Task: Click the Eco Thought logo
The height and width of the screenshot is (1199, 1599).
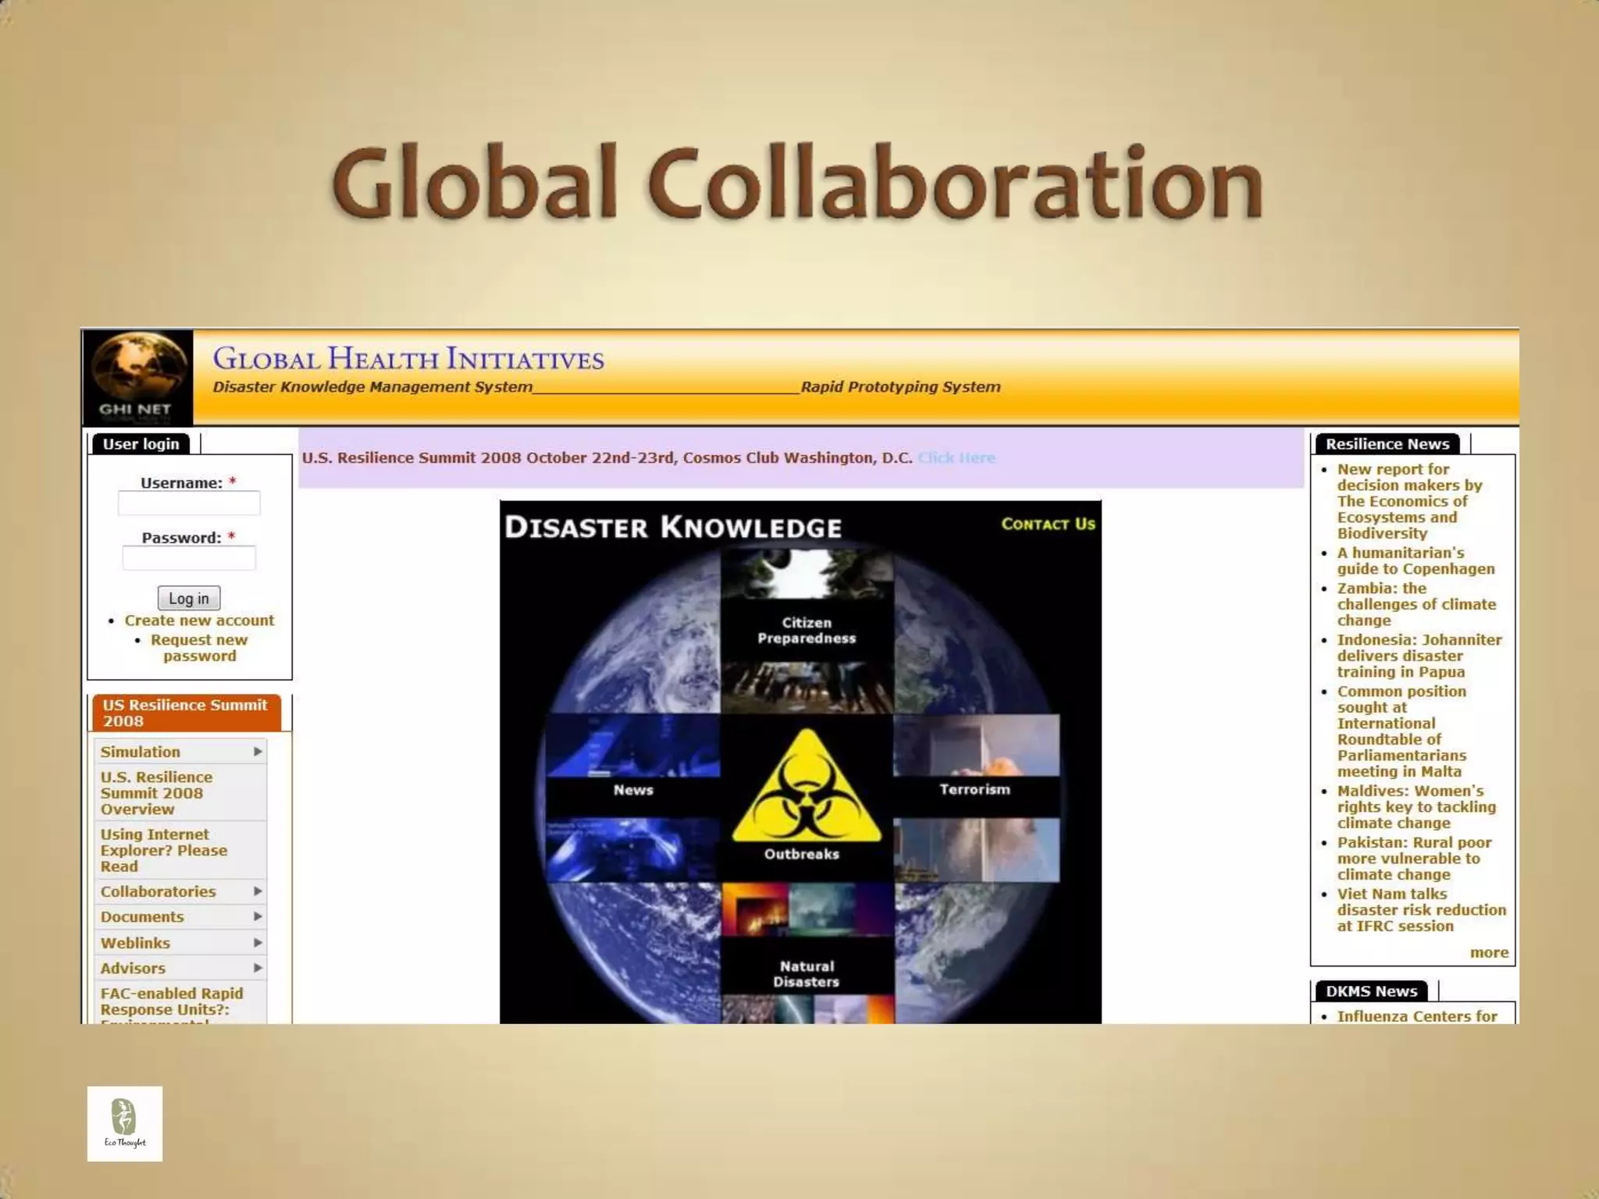Action: point(125,1123)
